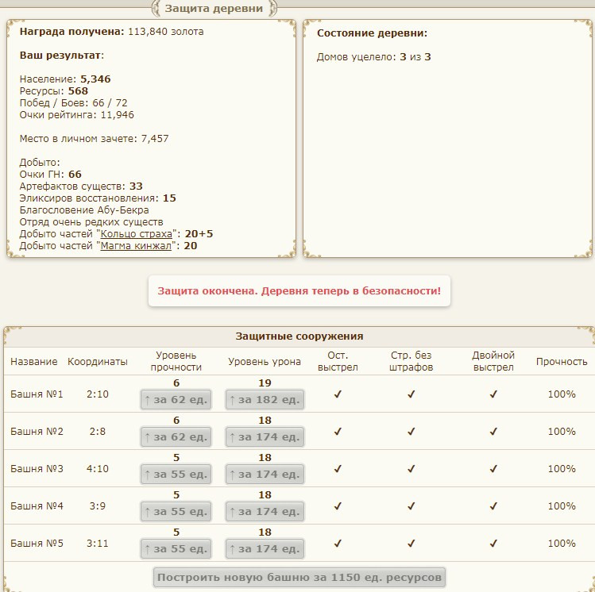
Task: Upgrade Башня №5 damage for 174 ед.
Action: (265, 549)
